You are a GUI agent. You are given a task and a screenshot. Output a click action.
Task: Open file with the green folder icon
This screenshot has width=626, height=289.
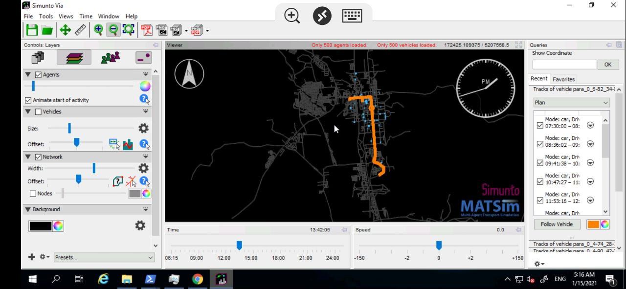[47, 30]
